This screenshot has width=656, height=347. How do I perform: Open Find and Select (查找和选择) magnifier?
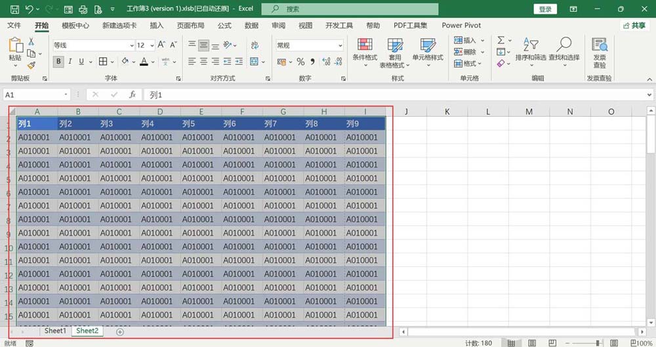[564, 50]
